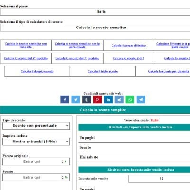Open 'Calcola il prezzo di listino' link
This screenshot has height=190, width=190.
click(129, 46)
